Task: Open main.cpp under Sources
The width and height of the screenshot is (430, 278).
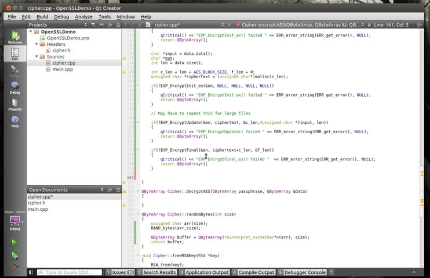Action: pyautogui.click(x=63, y=69)
